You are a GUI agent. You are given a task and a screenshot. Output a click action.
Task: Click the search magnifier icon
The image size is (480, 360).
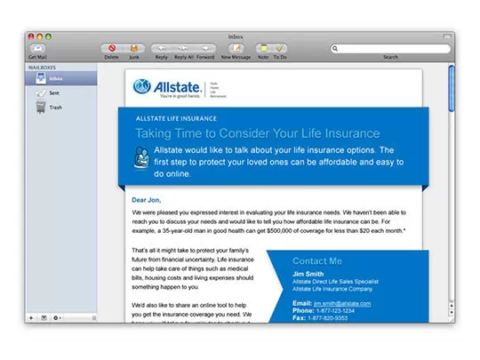click(x=335, y=48)
